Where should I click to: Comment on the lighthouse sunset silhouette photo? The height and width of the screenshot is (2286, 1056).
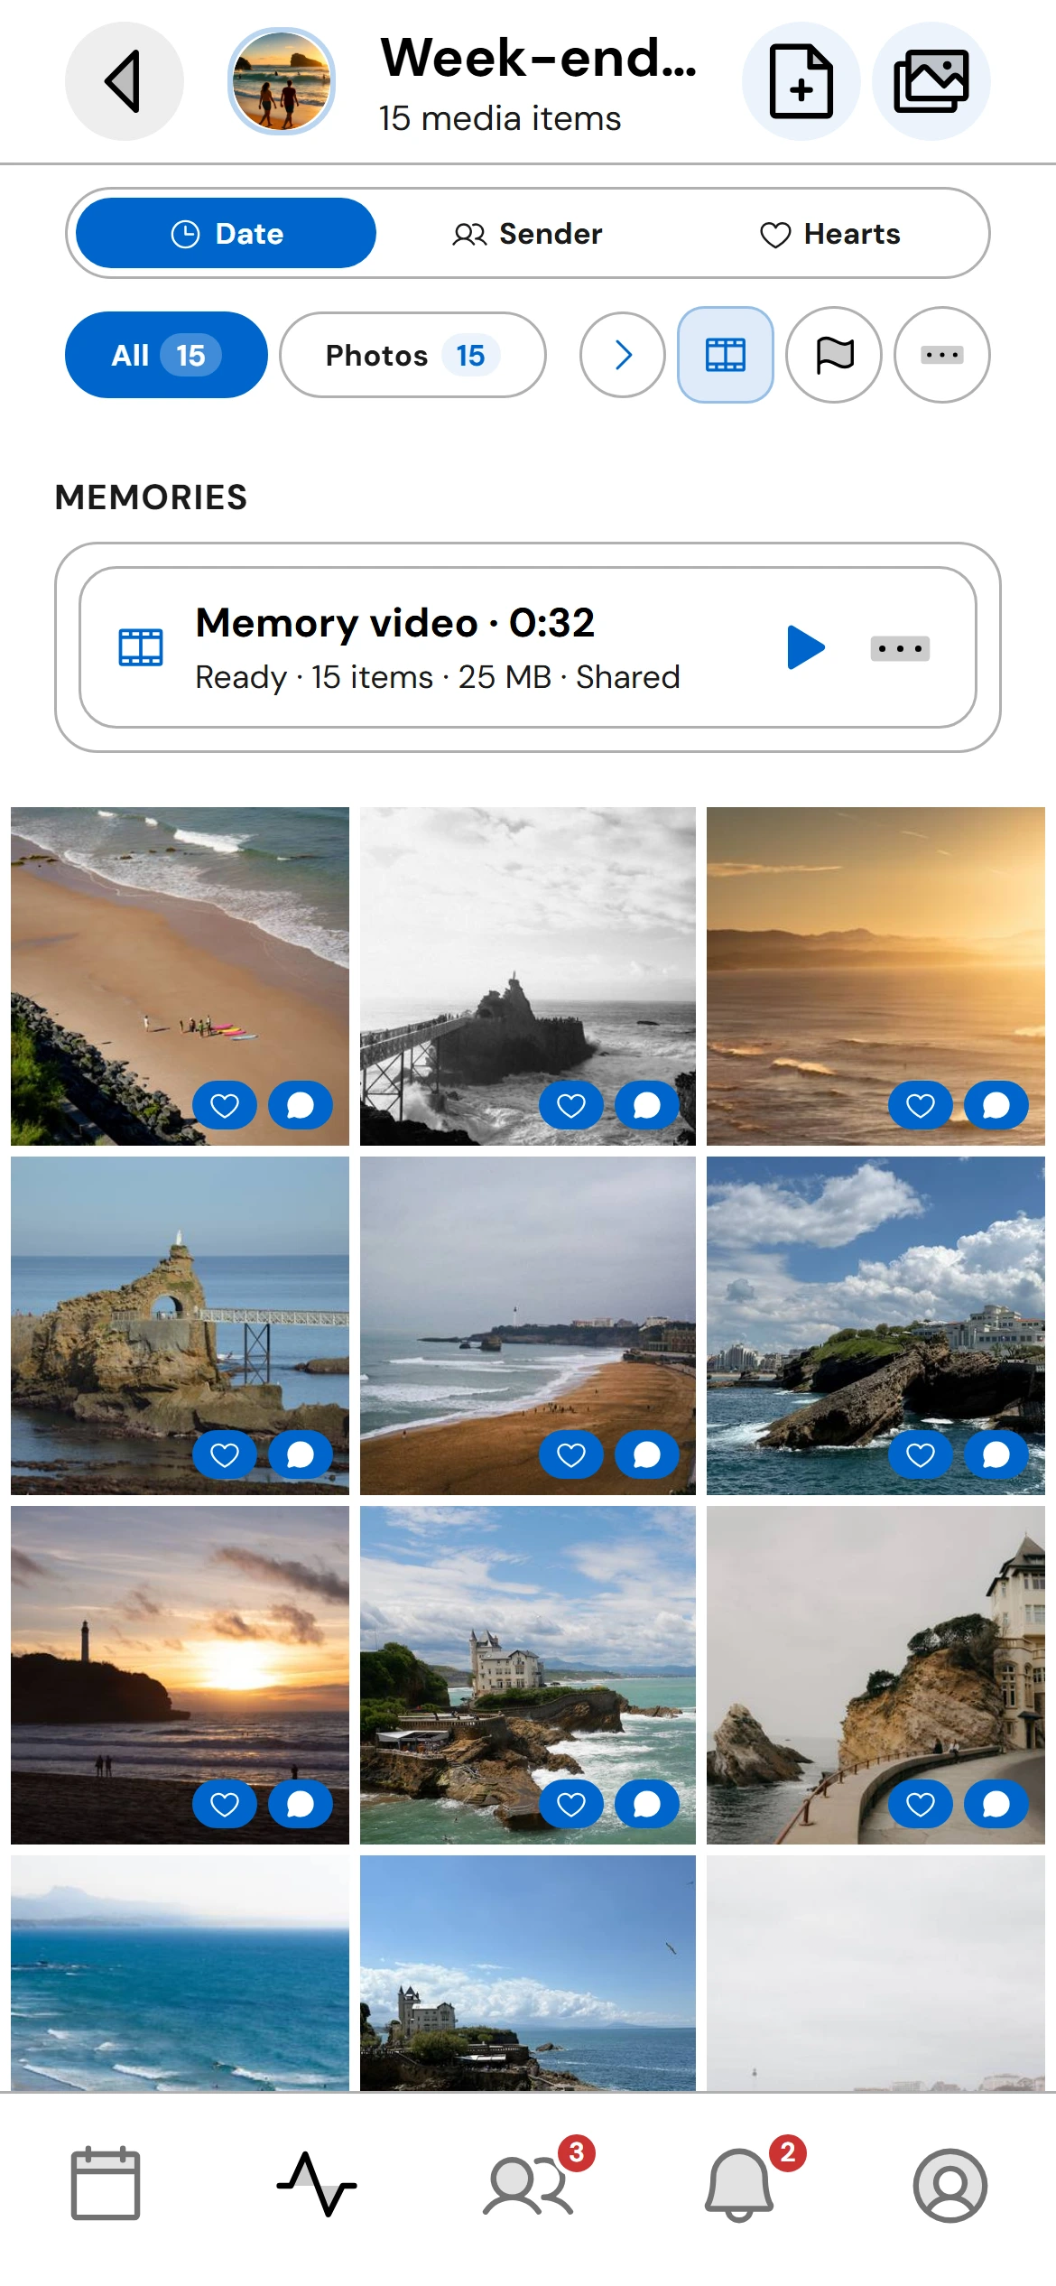(301, 1804)
